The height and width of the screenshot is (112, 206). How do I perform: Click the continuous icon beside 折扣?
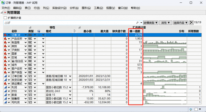(5, 91)
